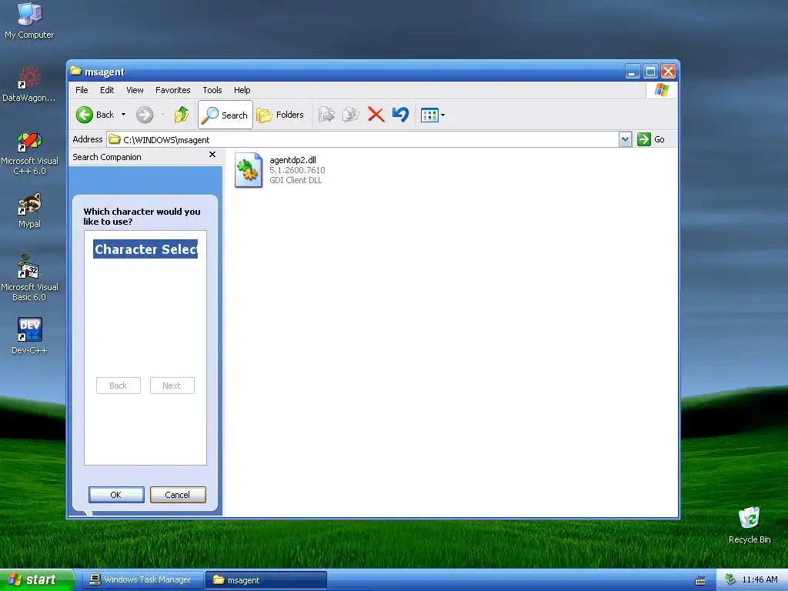This screenshot has width=788, height=591.
Task: Click the 11:46 AM system clock
Action: click(x=760, y=580)
